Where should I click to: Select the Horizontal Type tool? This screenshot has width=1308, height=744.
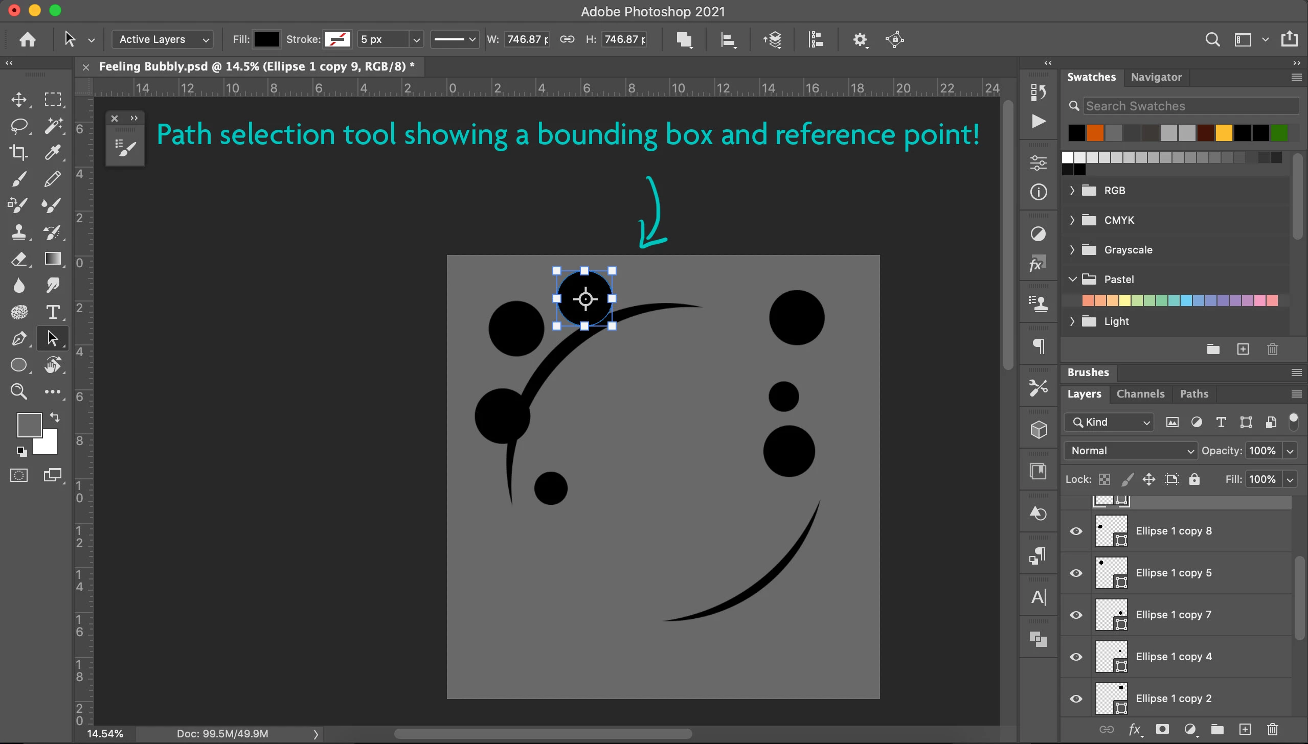[53, 312]
